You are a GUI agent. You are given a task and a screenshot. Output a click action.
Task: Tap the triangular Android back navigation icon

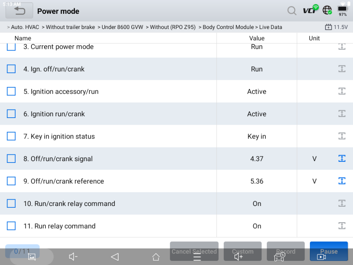tap(115, 257)
